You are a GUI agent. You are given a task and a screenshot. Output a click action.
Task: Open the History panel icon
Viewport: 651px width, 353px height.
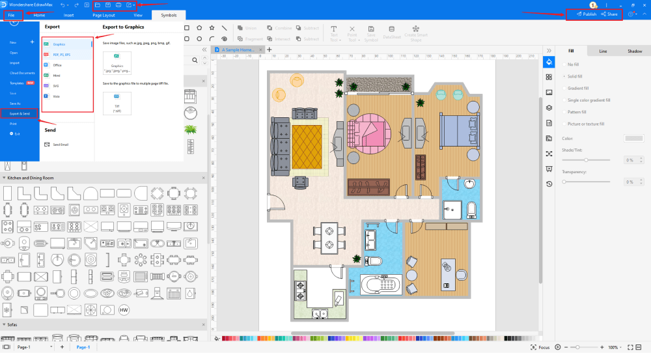pyautogui.click(x=549, y=184)
